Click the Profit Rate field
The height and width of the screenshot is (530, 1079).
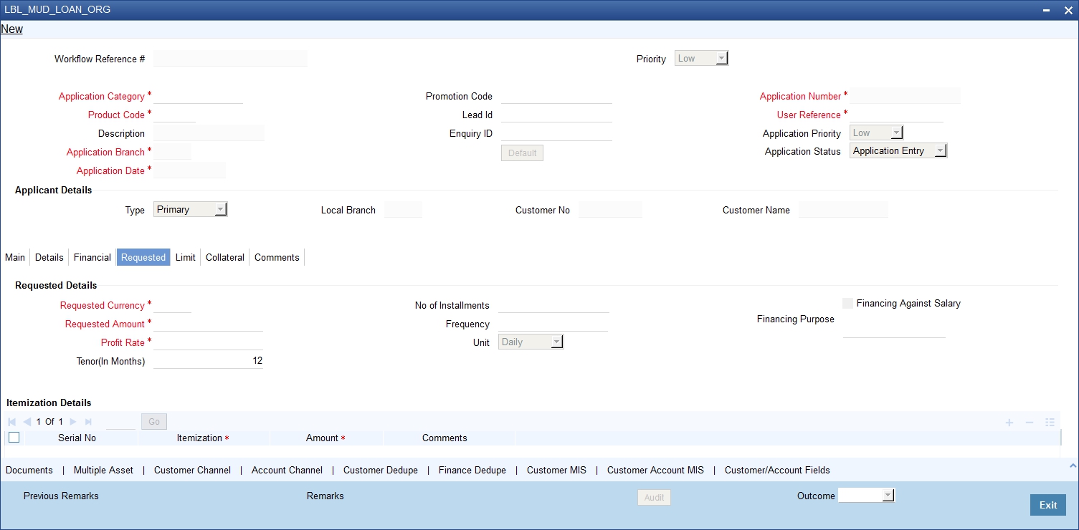pos(208,342)
